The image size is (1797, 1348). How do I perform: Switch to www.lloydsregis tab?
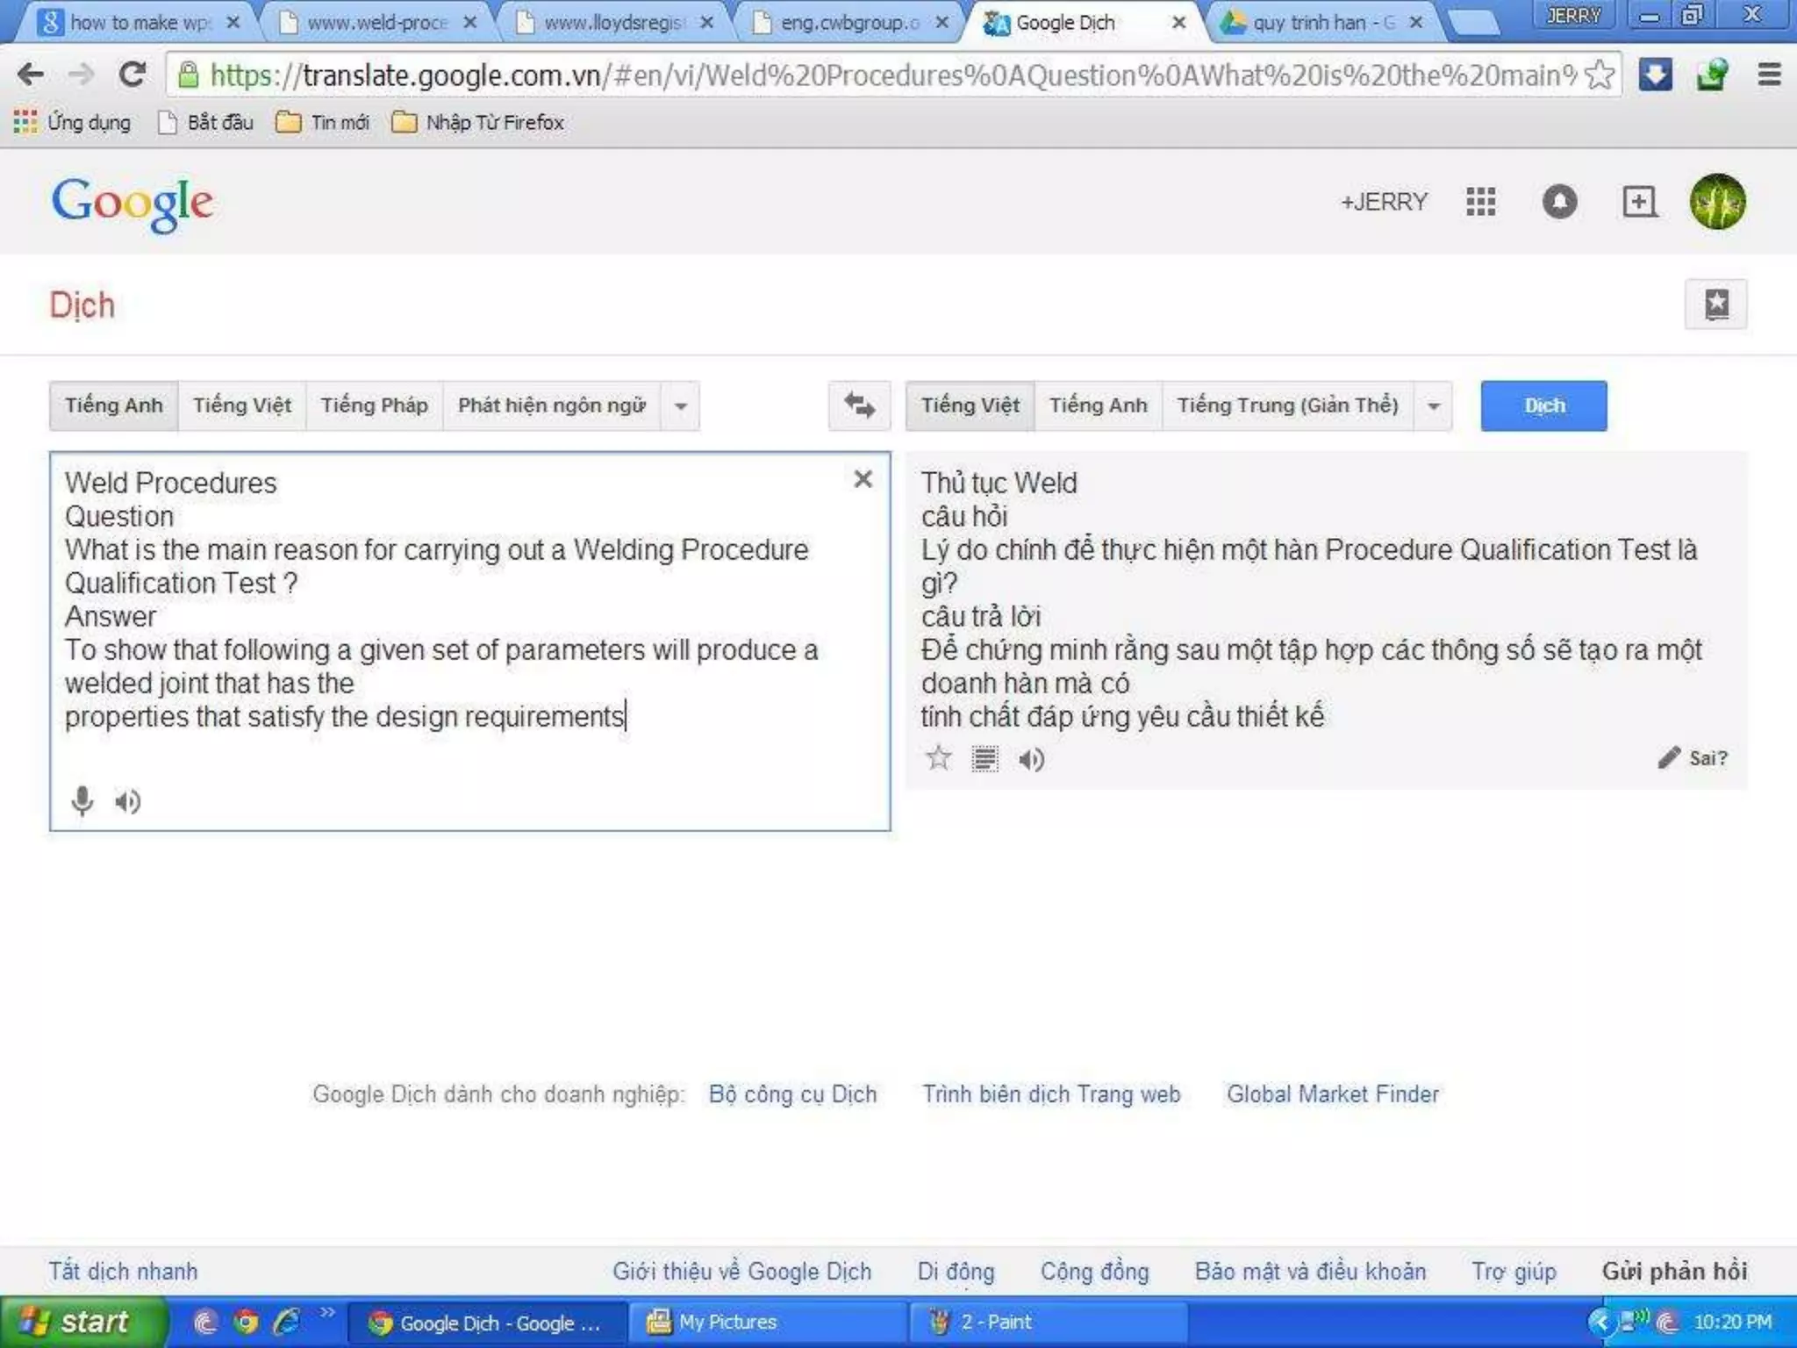613,23
